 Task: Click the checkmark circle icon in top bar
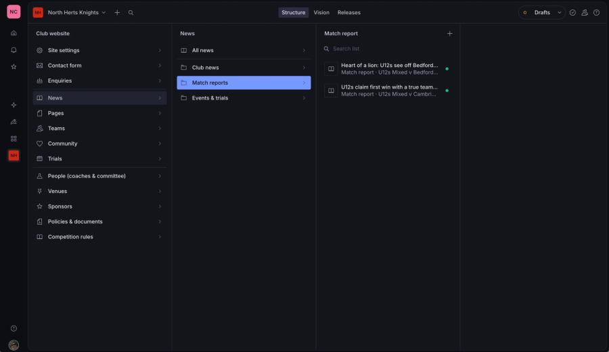[x=572, y=12]
